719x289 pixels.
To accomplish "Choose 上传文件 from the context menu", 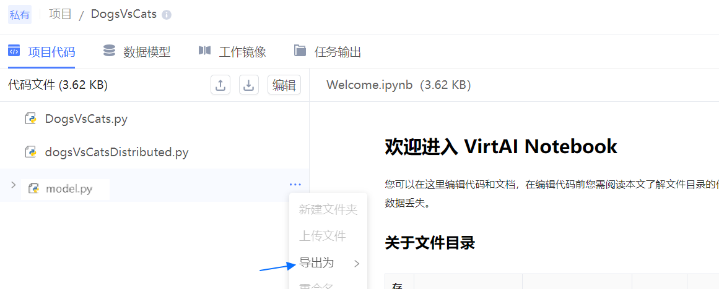I will (322, 236).
